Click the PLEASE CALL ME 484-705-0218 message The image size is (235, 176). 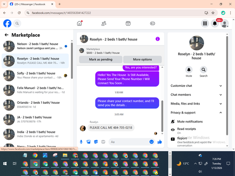tap(111, 128)
